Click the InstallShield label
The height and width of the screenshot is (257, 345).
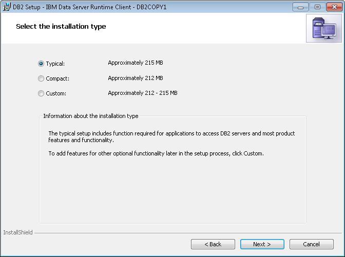pos(18,232)
